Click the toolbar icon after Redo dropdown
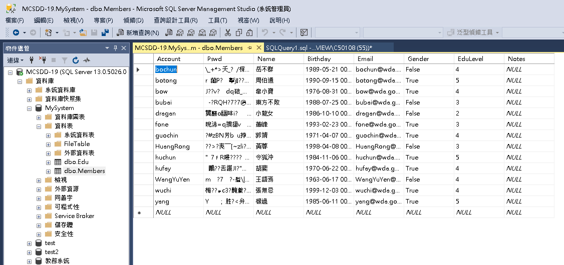The image size is (564, 265). [304, 32]
